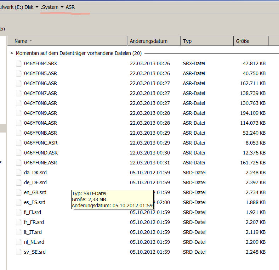Click the file icon of fi_FI.srd

click(x=18, y=213)
